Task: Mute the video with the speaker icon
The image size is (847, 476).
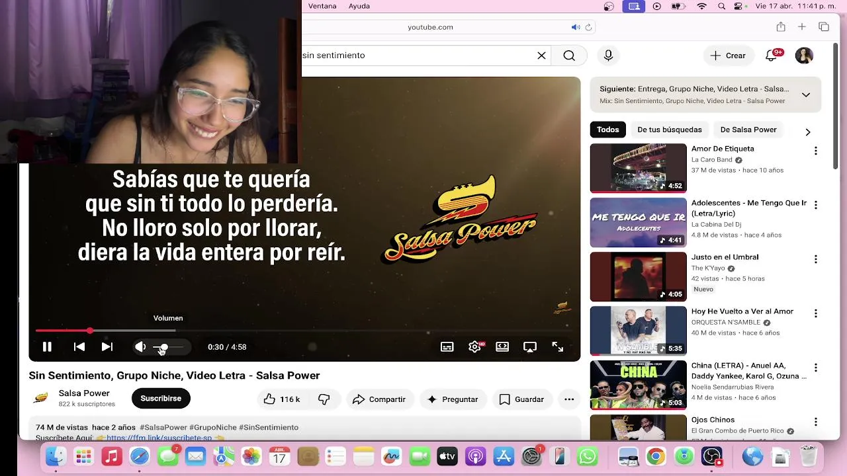Action: pos(140,346)
